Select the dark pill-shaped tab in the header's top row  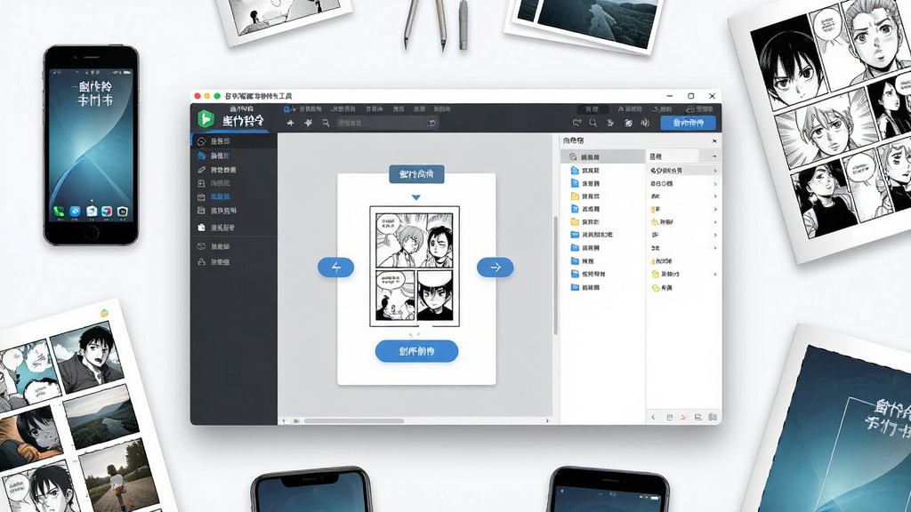tap(593, 109)
